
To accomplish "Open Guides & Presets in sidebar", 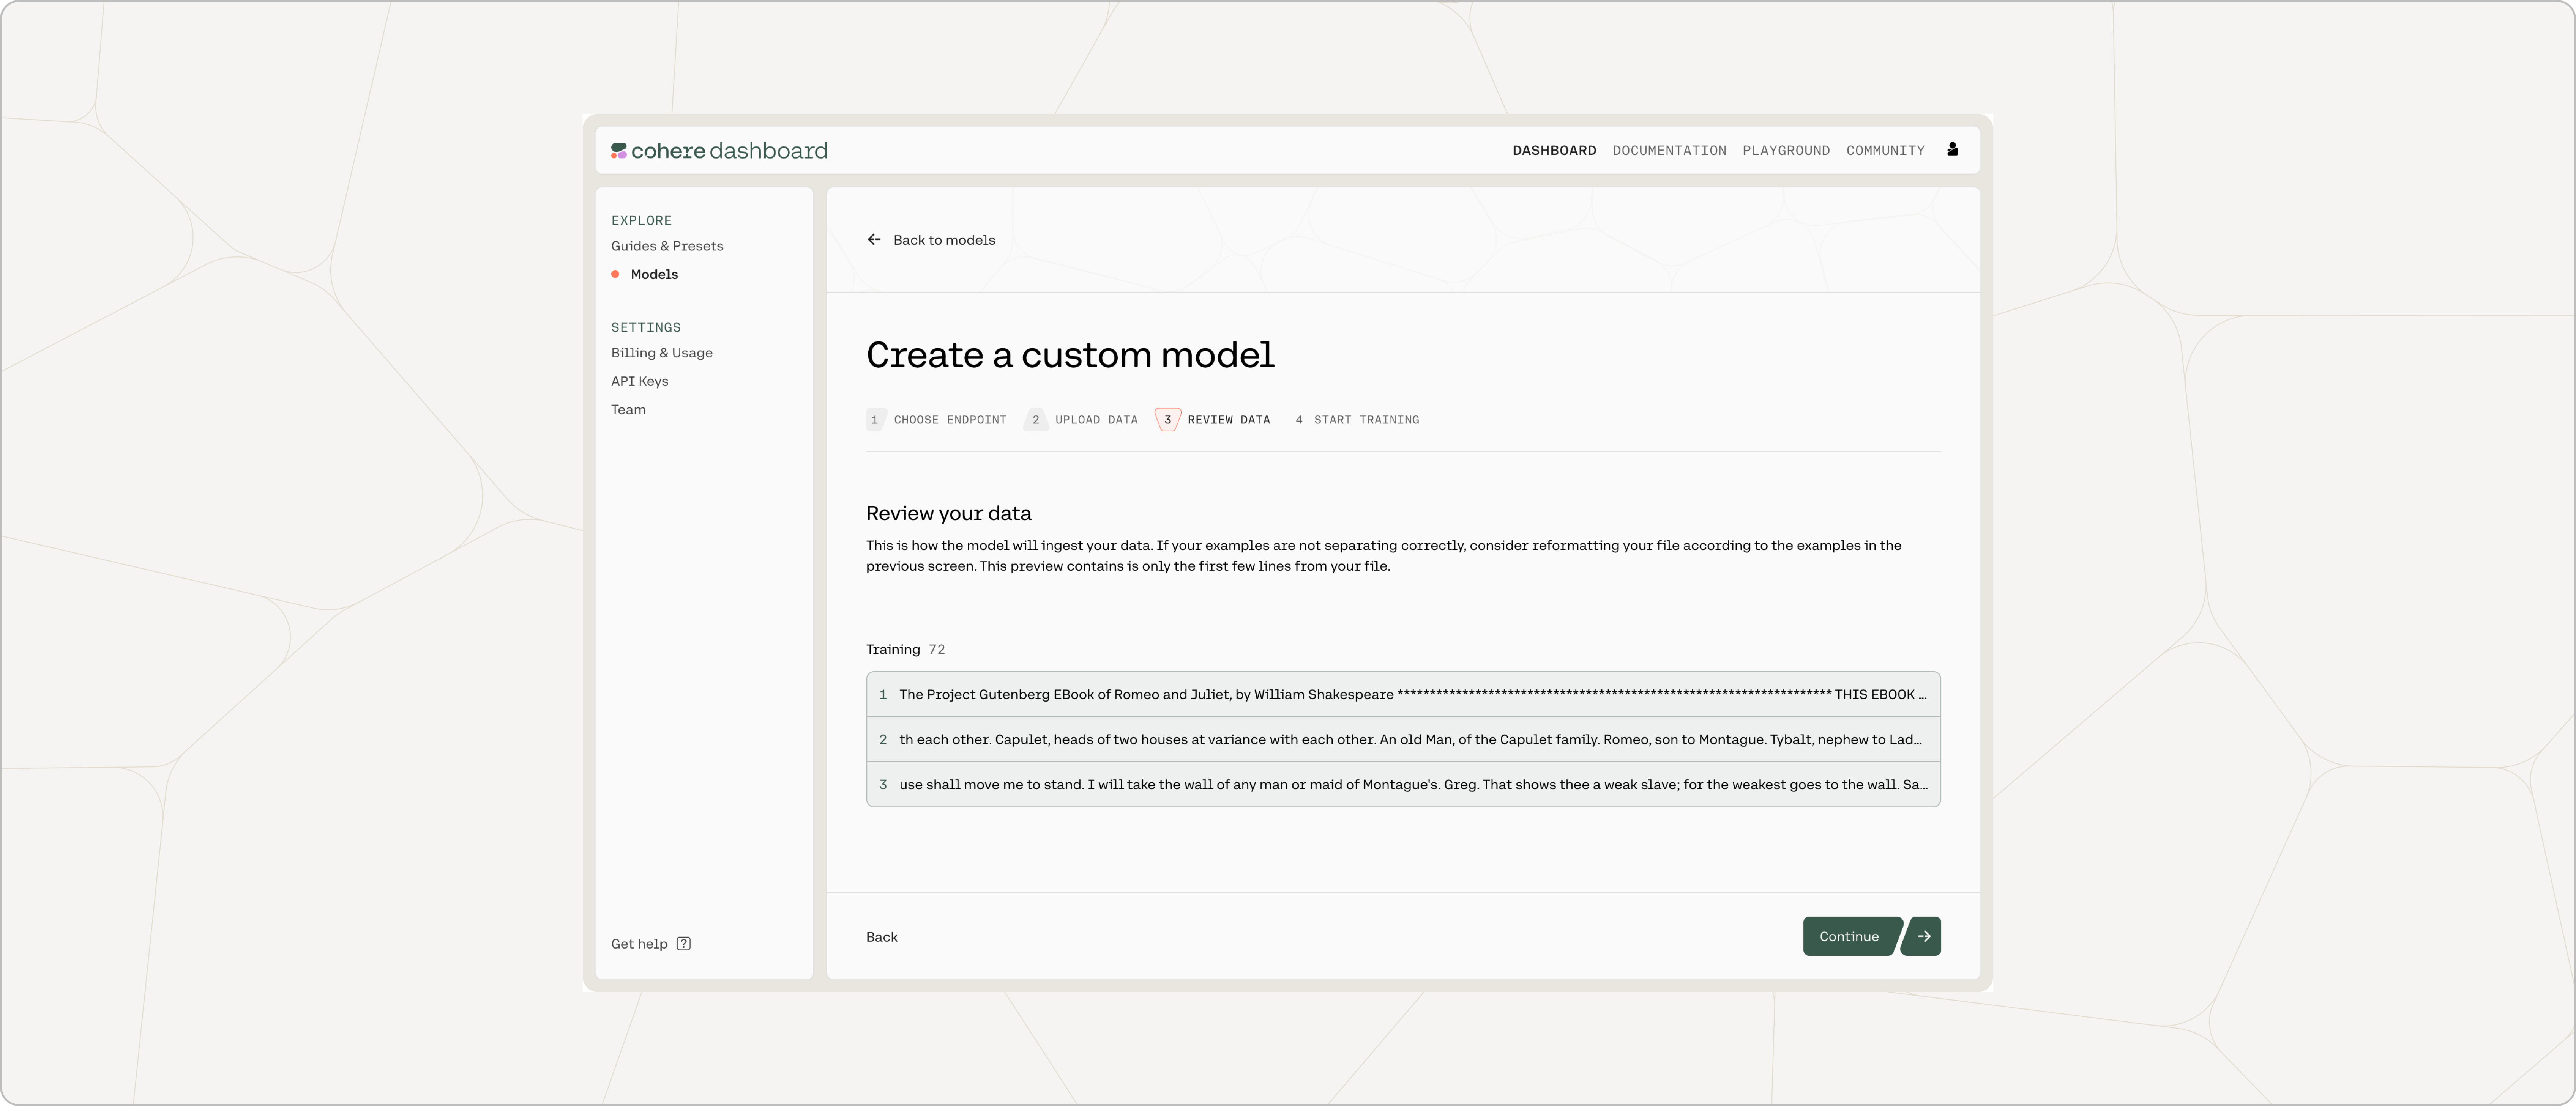I will tap(667, 246).
